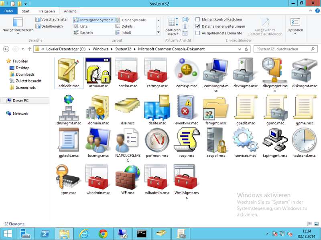Select devmgmt.msc device manager icon

point(246,70)
